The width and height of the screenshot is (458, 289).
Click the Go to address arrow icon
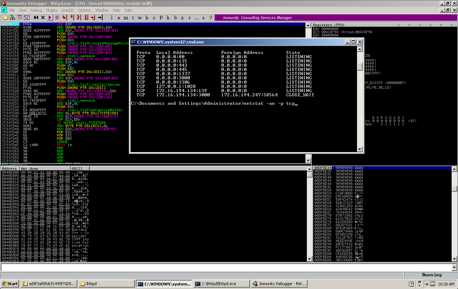tap(100, 18)
